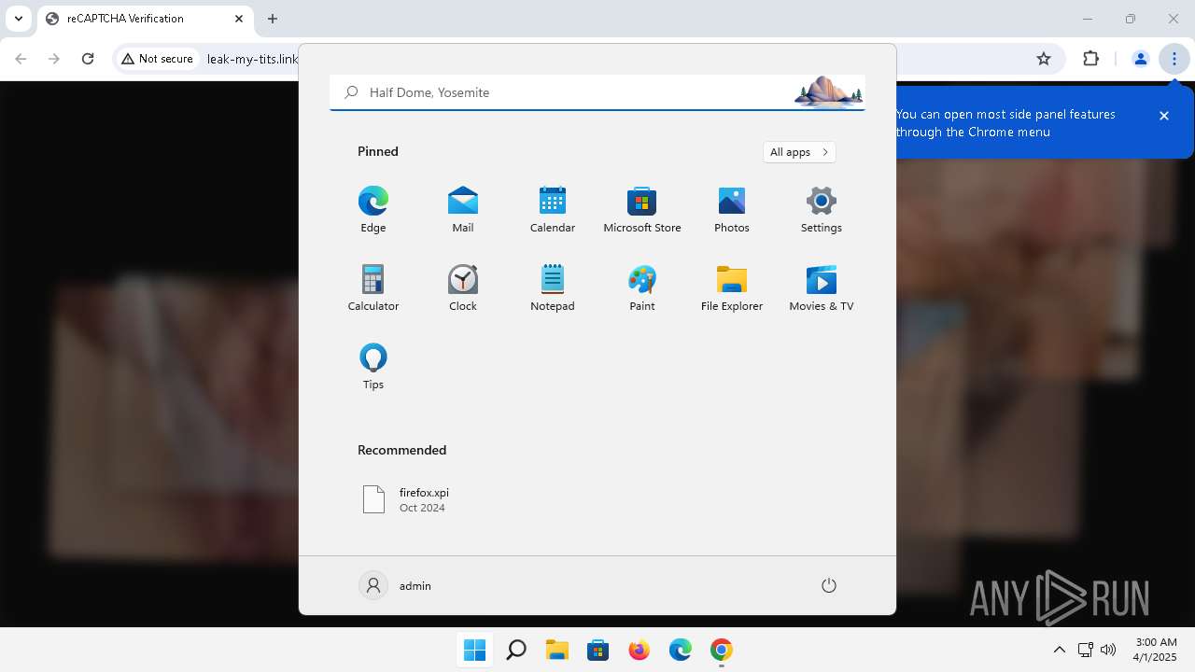
Task: Dismiss the Chrome side panel tip
Action: [1164, 116]
